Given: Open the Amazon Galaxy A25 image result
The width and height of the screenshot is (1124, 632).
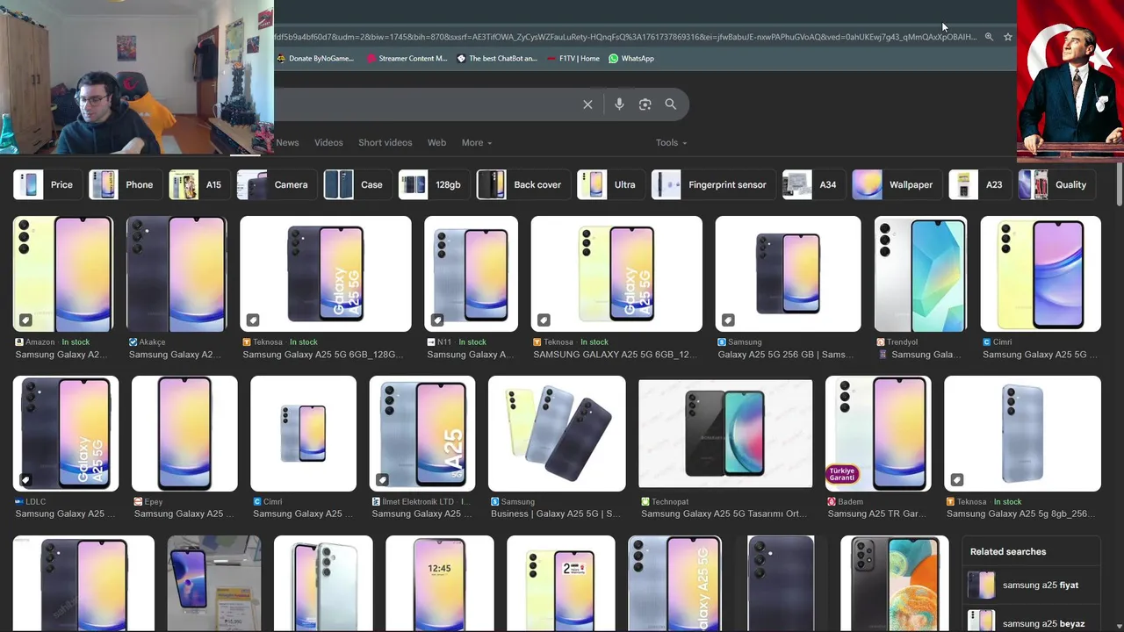Looking at the screenshot, I should coord(63,274).
